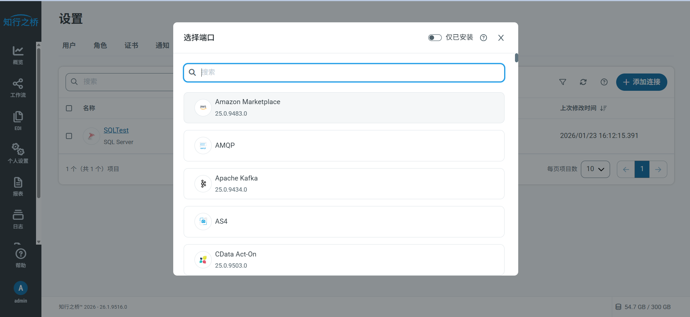Click the SQLTest SQL Server icon
Viewport: 690px width, 317px height.
[91, 136]
